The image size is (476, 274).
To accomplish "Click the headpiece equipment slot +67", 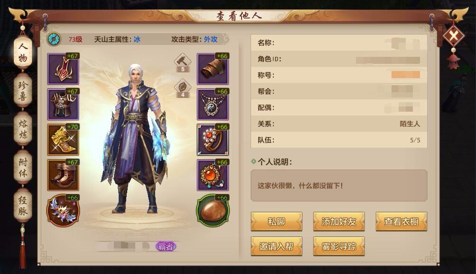I will click(x=63, y=69).
